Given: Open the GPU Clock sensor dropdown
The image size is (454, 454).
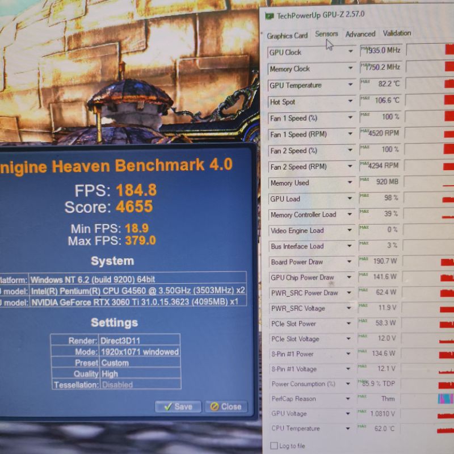Looking at the screenshot, I should (350, 51).
